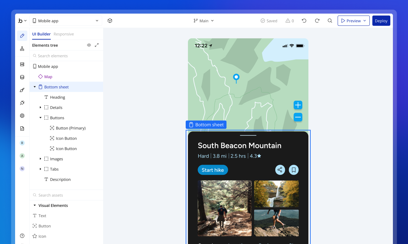408x244 pixels.
Task: Click the Deploy button
Action: tap(381, 21)
